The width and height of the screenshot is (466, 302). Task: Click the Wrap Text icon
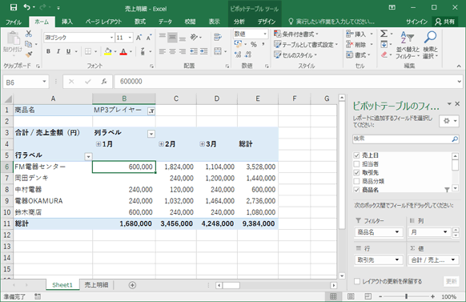(x=218, y=37)
